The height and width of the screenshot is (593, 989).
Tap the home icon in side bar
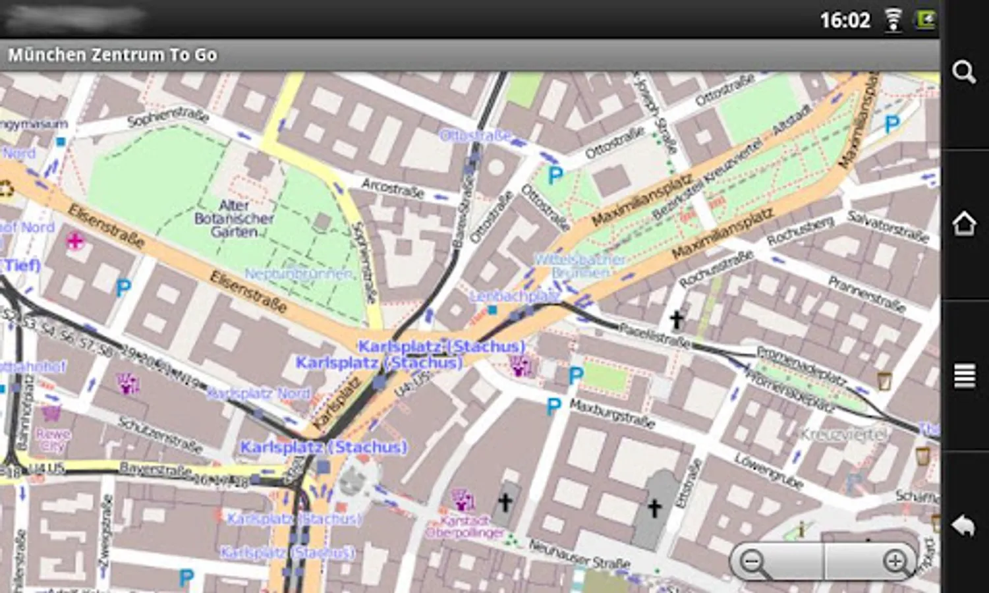click(964, 224)
